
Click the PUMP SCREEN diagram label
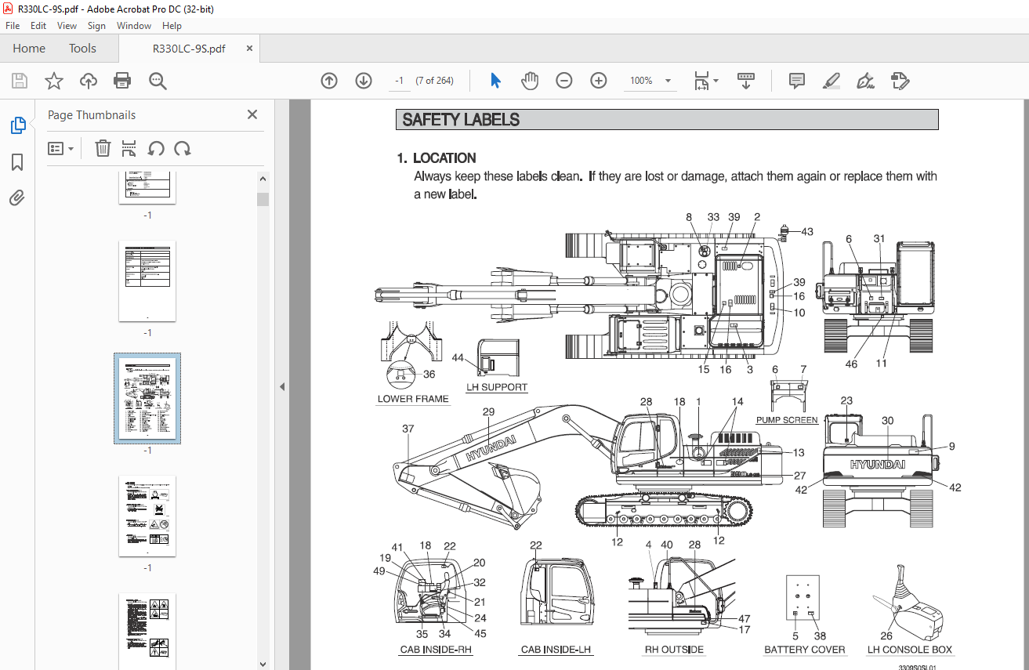pyautogui.click(x=787, y=420)
